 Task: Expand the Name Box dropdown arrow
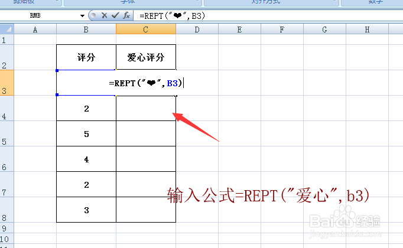[82, 16]
